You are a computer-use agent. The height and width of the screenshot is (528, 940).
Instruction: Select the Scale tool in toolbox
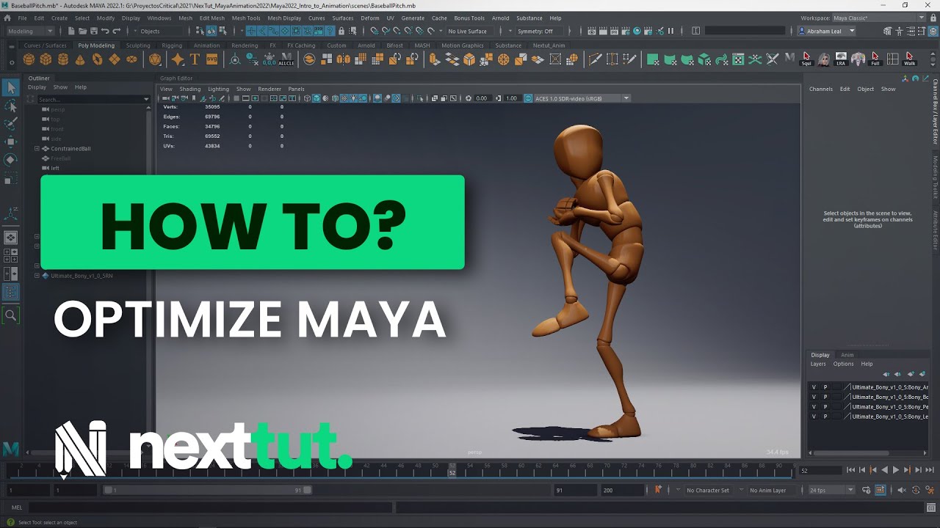[x=11, y=178]
